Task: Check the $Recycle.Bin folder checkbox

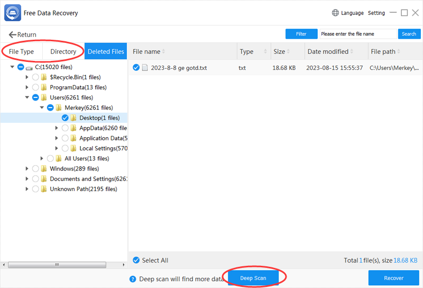Action: click(x=35, y=77)
